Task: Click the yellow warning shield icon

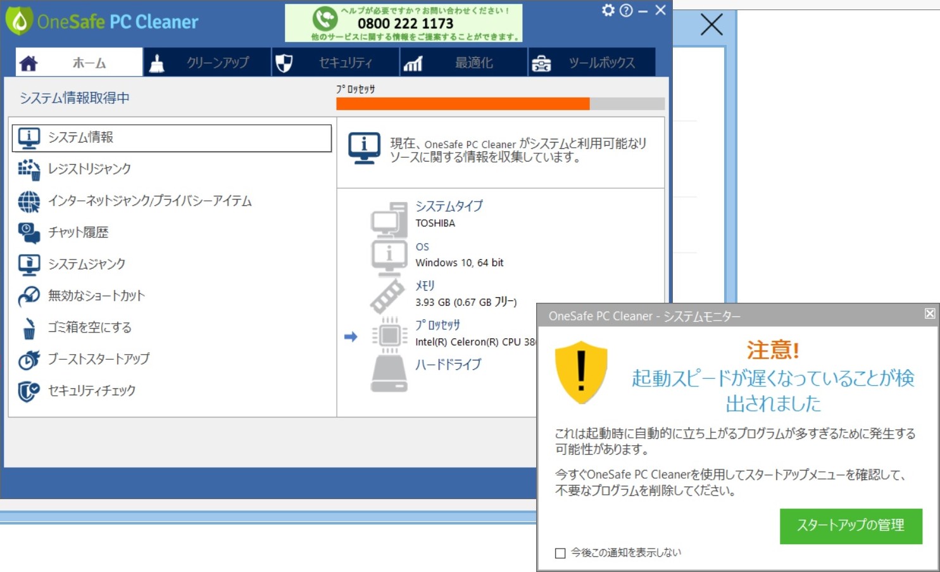Action: [x=581, y=372]
